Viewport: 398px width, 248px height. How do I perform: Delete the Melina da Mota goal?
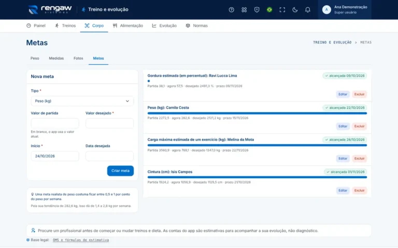pyautogui.click(x=359, y=159)
